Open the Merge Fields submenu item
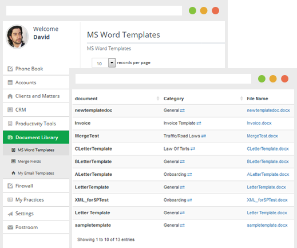Viewport: 297px width, 248px height. click(x=29, y=162)
